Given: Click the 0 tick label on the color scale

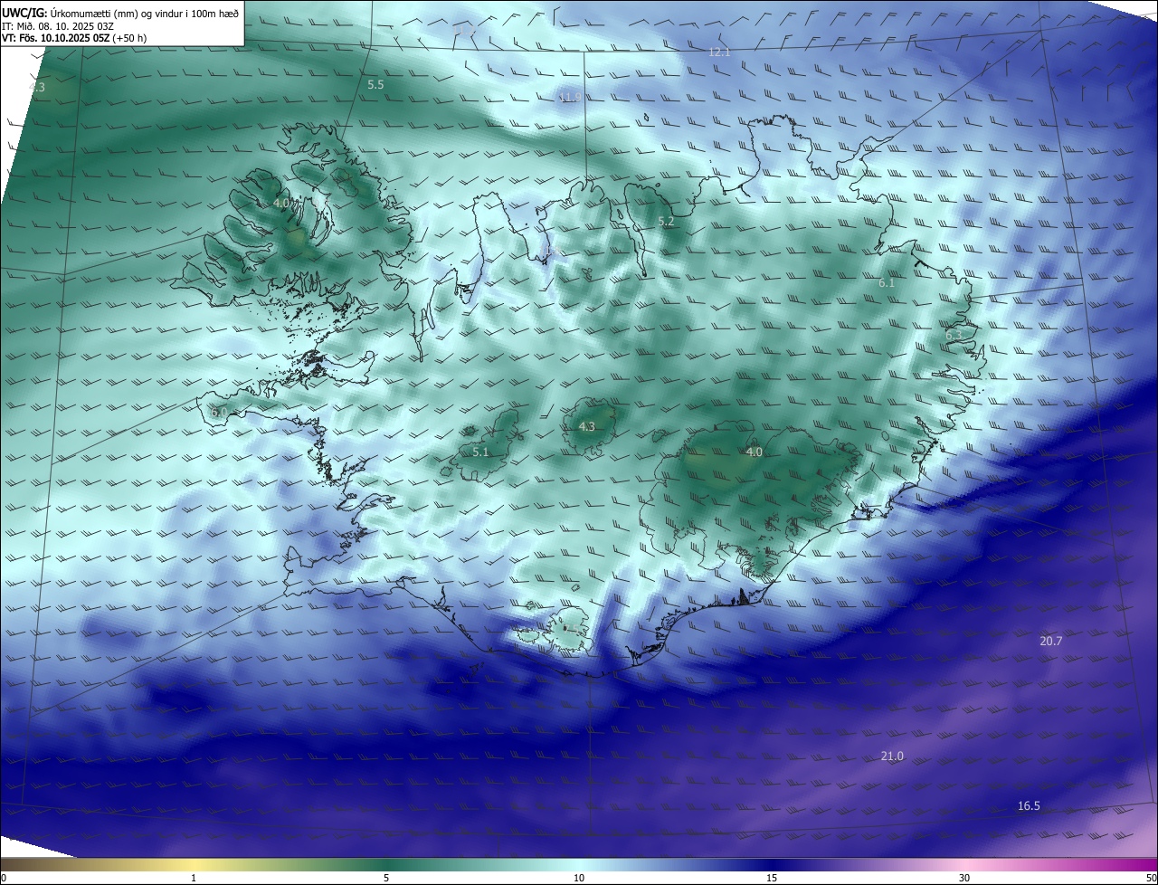Looking at the screenshot, I should (4, 879).
